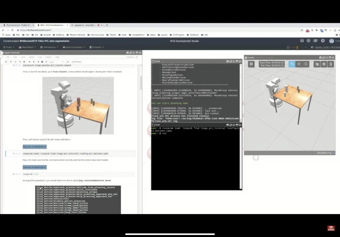Image resolution: width=340 pixels, height=237 pixels.
Task: Click the save project icon
Action: (302, 41)
